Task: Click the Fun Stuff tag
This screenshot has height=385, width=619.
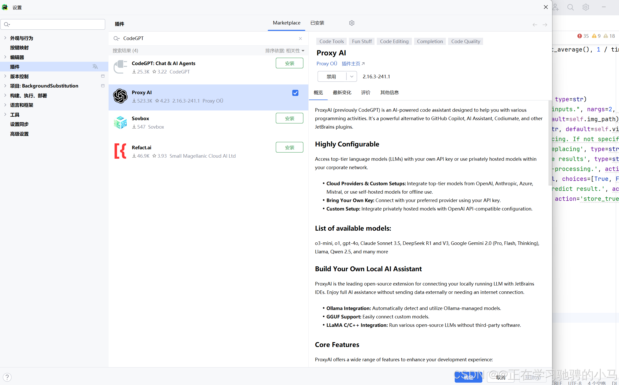Action: (362, 41)
